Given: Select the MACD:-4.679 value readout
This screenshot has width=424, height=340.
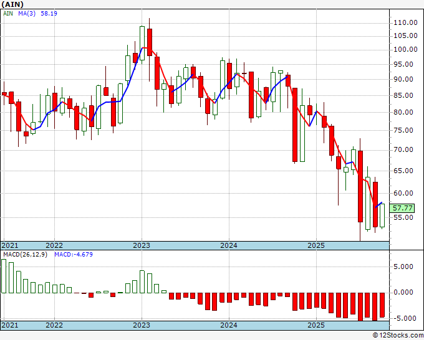Looking at the screenshot, I should pos(74,255).
